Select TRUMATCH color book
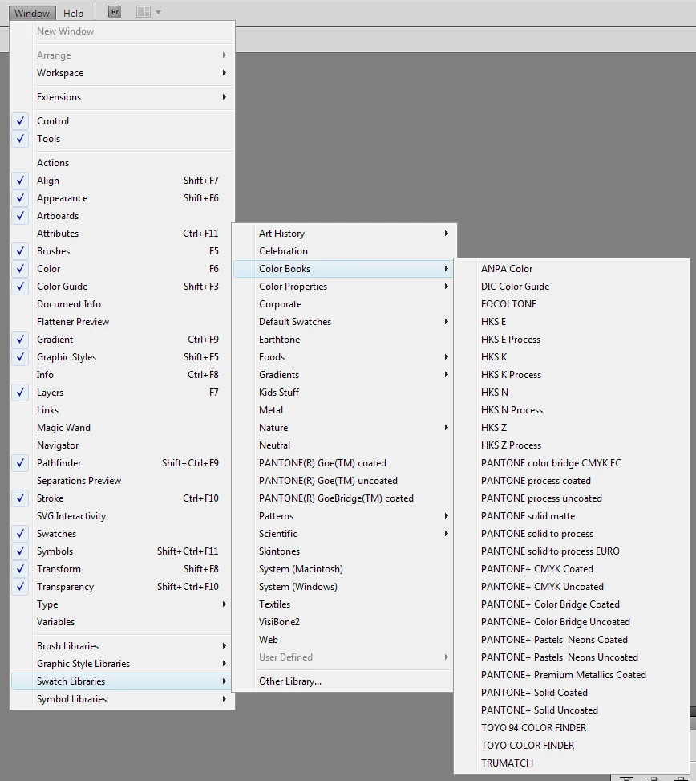Screen dimensions: 696x781 point(572,763)
